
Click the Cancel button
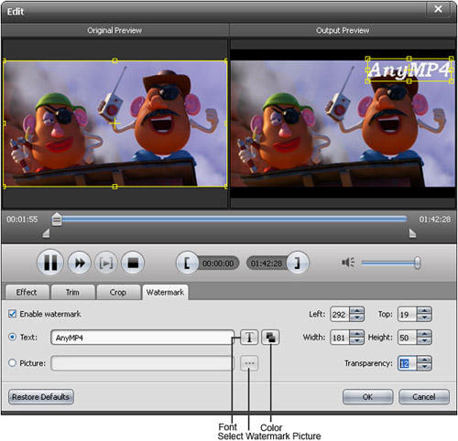(x=424, y=397)
